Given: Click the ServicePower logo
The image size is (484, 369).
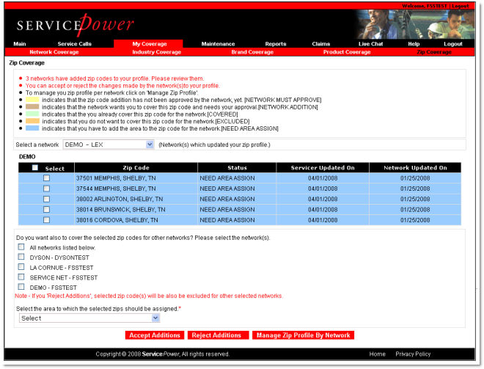Looking at the screenshot, I should [75, 25].
